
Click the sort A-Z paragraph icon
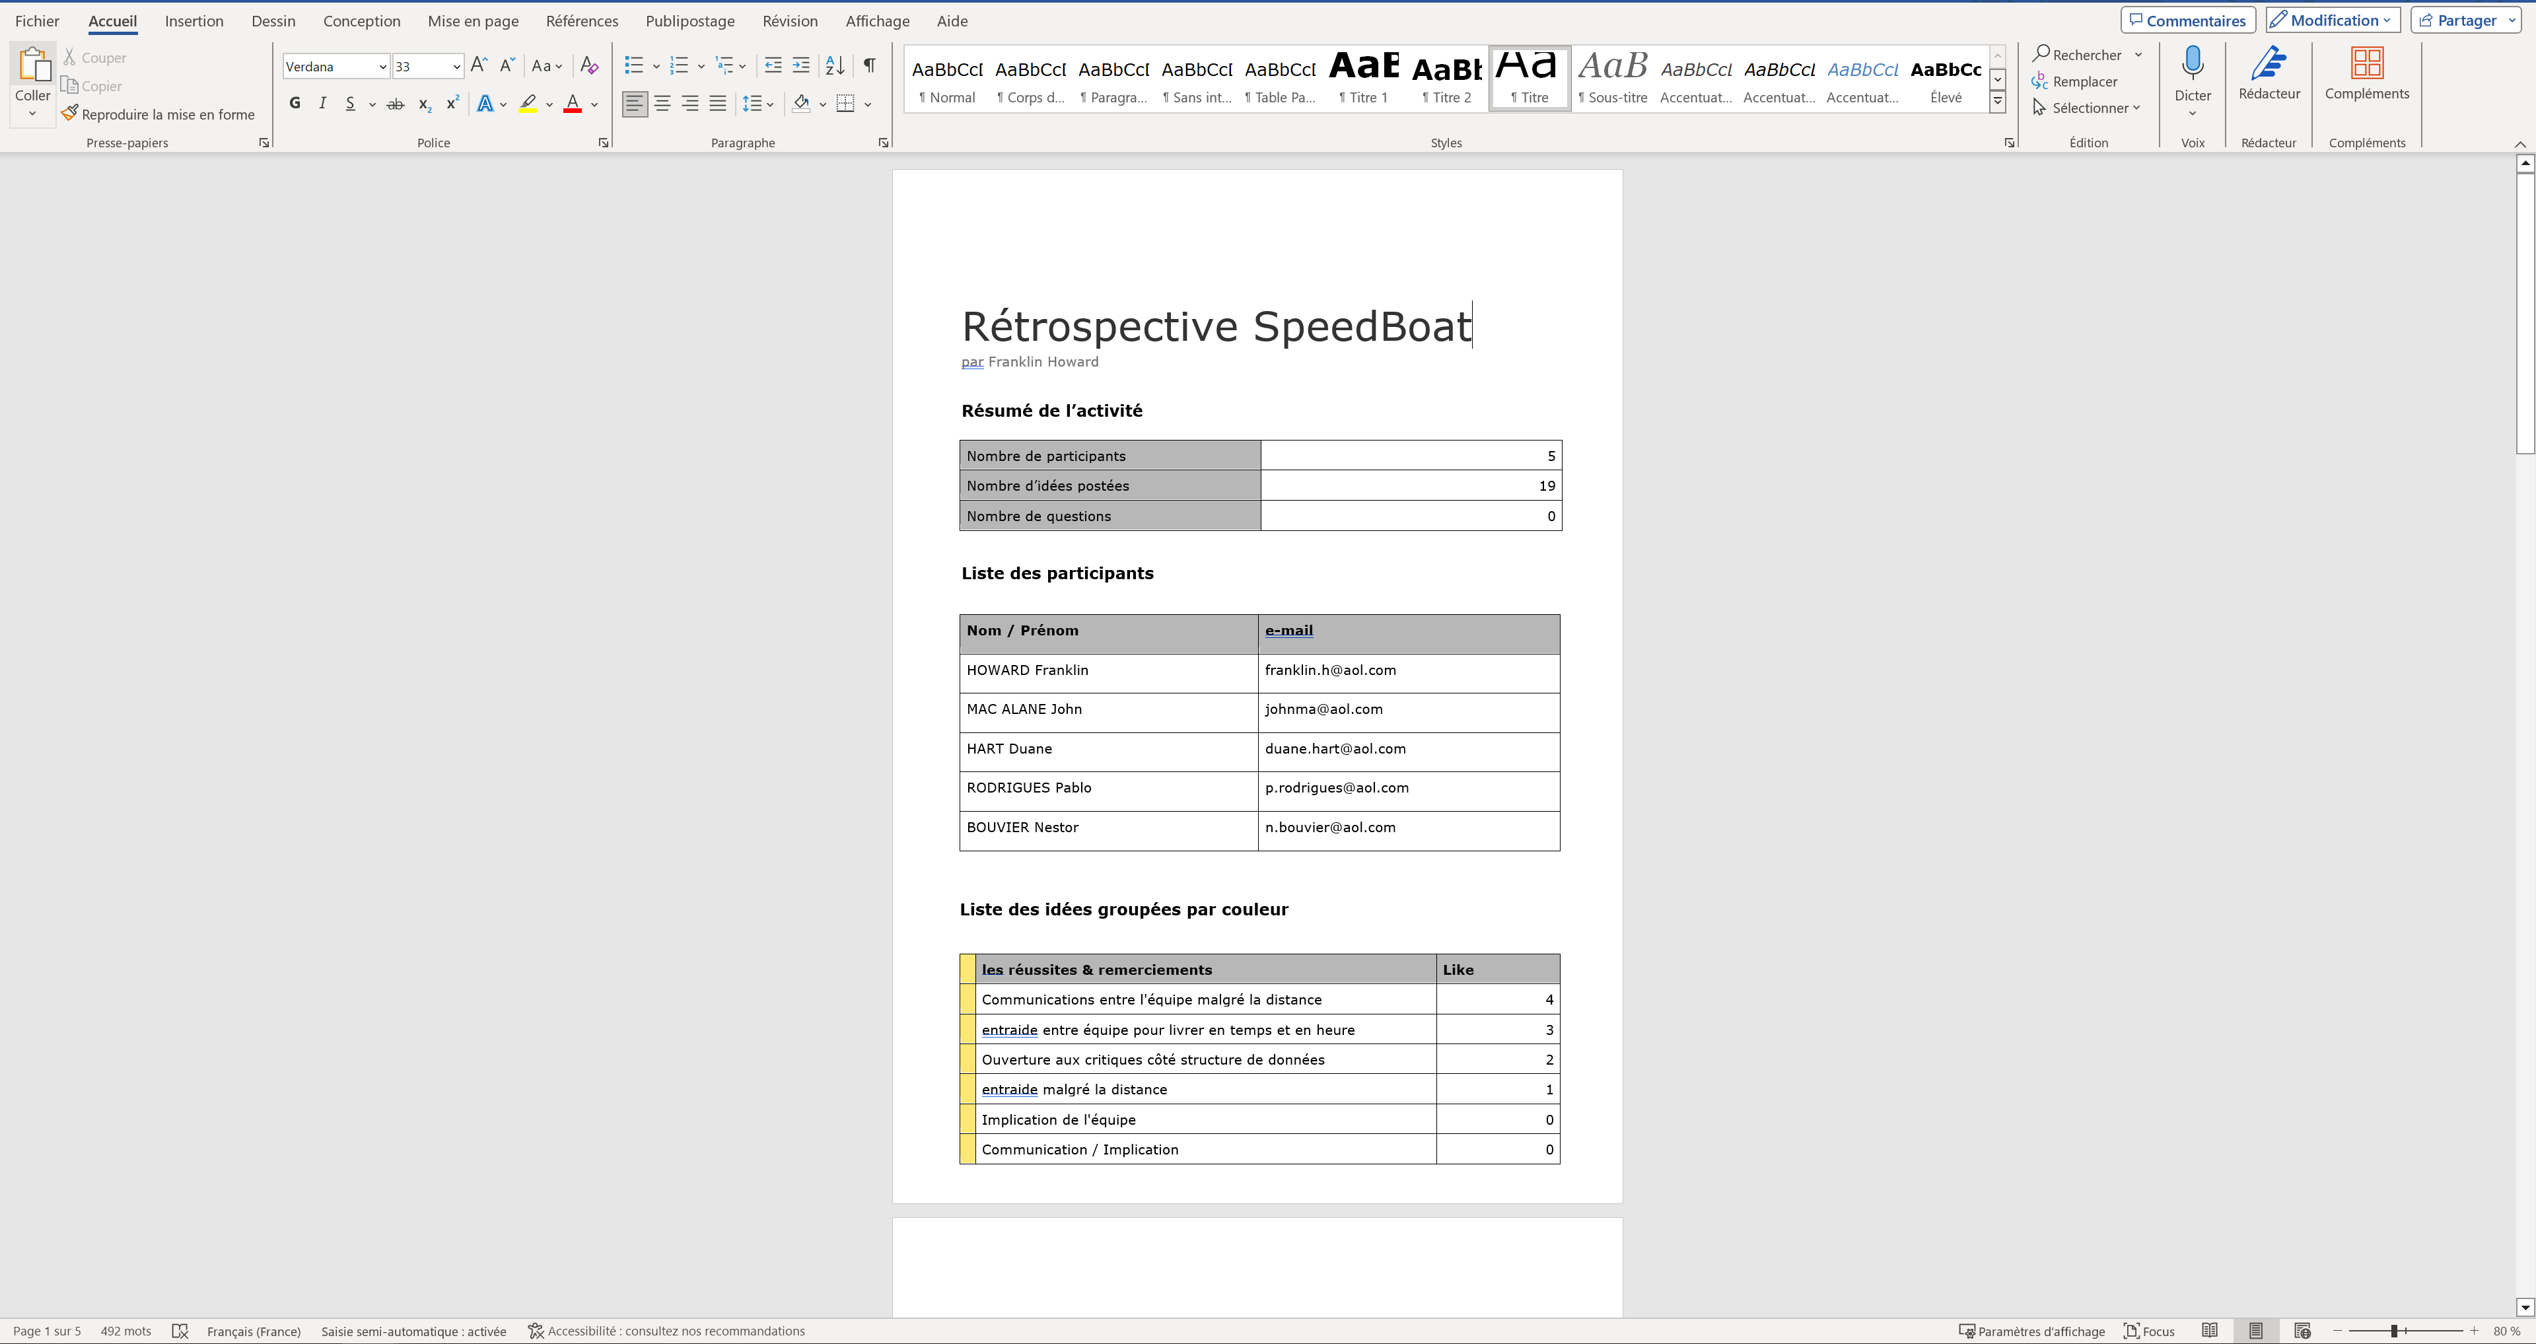click(834, 66)
